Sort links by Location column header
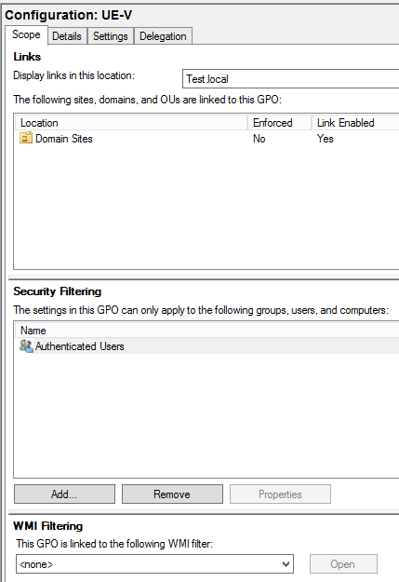The height and width of the screenshot is (582, 399). tap(131, 123)
